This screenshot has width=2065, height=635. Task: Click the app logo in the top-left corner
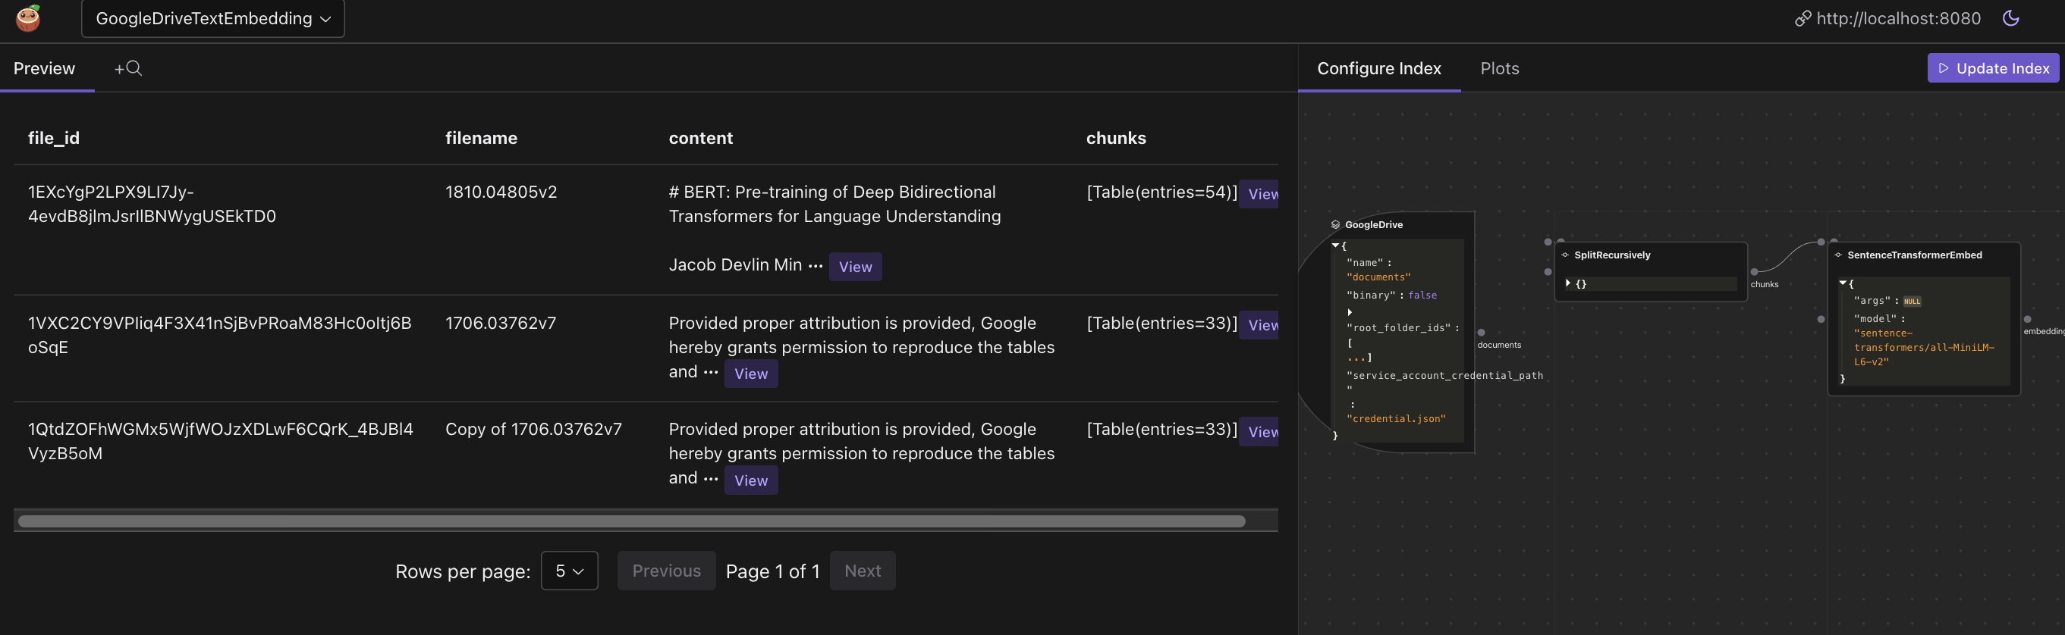point(28,17)
